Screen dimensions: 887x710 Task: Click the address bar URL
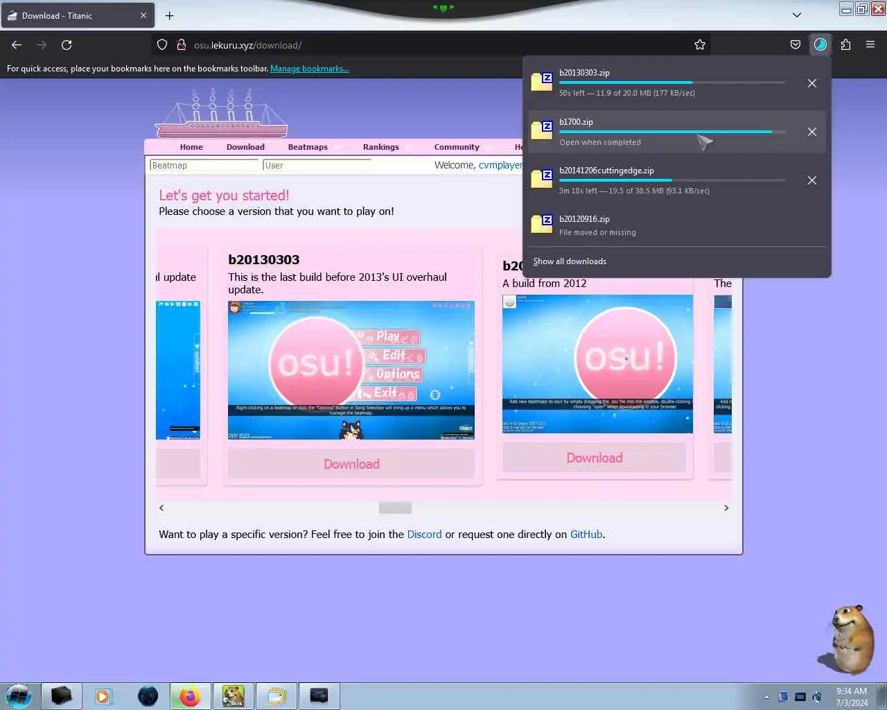click(247, 45)
